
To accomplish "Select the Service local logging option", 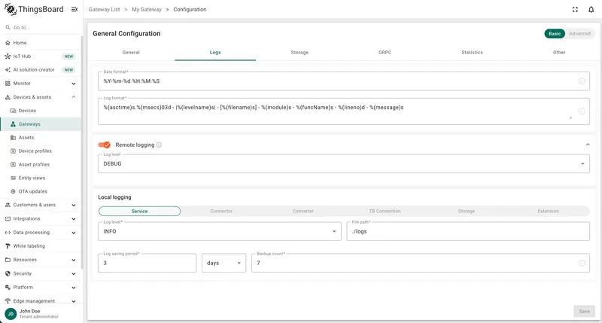I will [139, 212].
